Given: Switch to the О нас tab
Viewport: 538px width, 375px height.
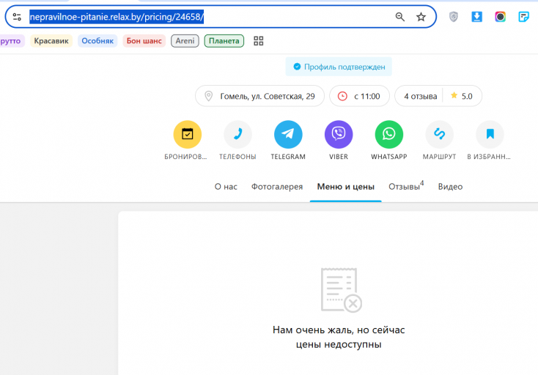Looking at the screenshot, I should click(x=226, y=187).
